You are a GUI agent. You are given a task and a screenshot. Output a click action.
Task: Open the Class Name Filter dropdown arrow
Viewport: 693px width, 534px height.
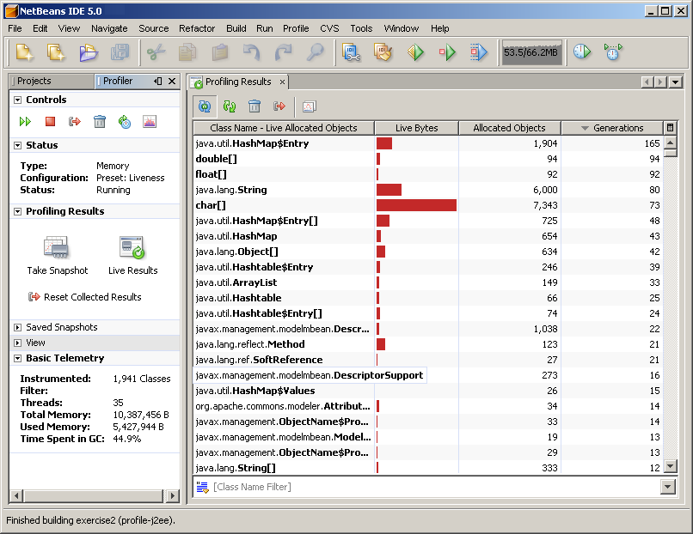[x=668, y=488]
